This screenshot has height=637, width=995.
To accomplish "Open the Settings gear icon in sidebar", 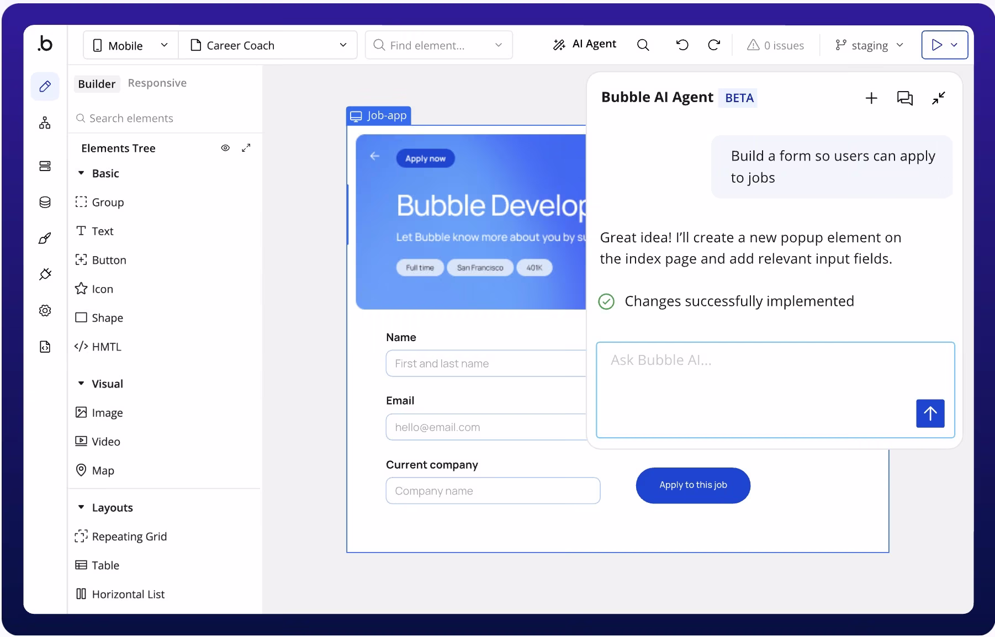I will click(x=45, y=311).
